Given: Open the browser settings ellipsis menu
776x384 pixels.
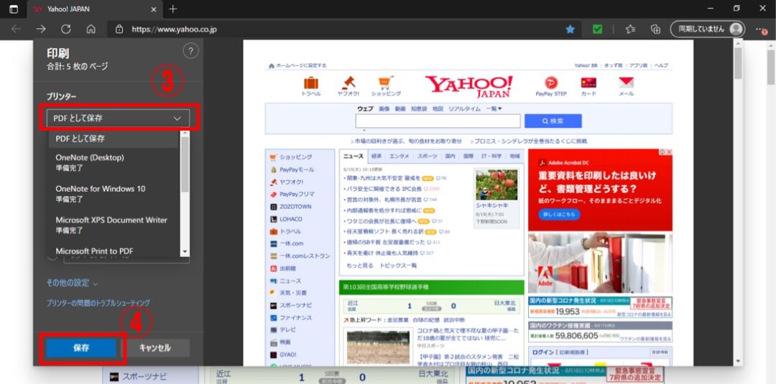Looking at the screenshot, I should (x=761, y=29).
